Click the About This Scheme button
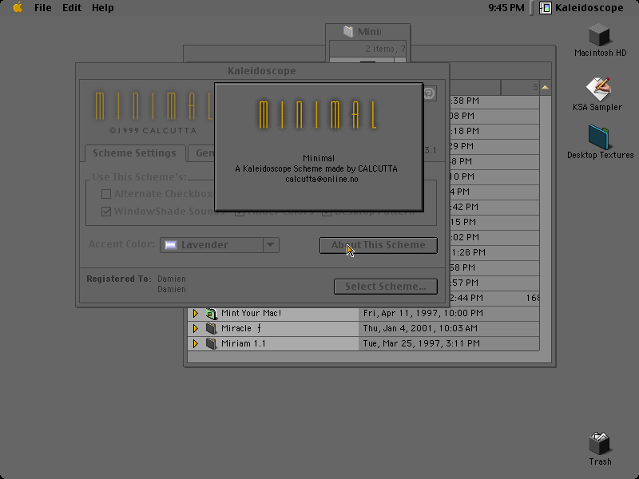The height and width of the screenshot is (479, 639). pos(378,245)
